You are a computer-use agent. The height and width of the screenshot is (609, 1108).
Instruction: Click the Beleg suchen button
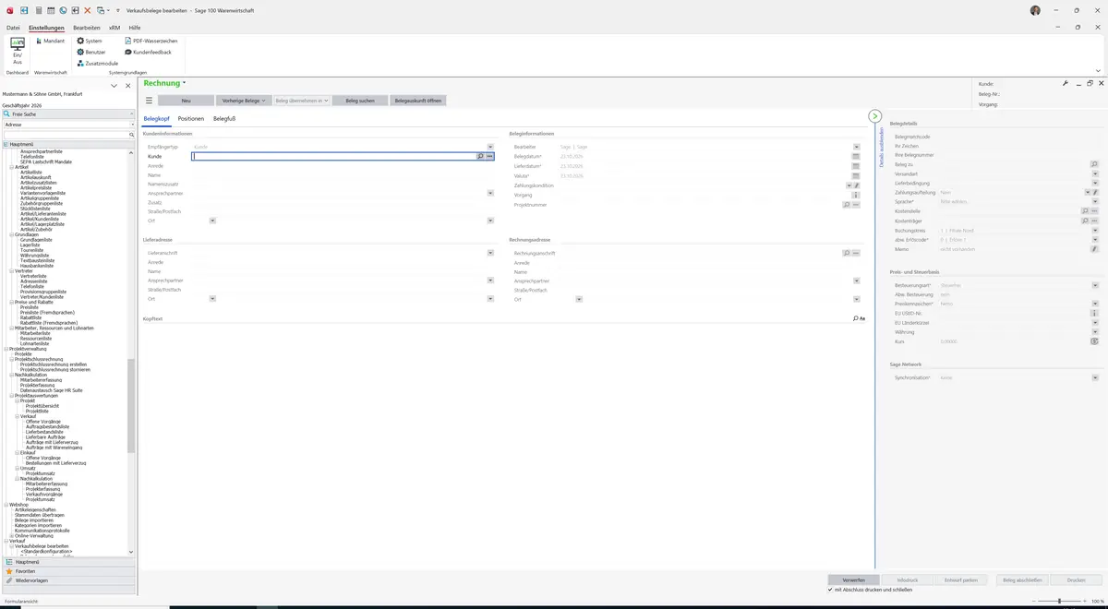point(360,100)
